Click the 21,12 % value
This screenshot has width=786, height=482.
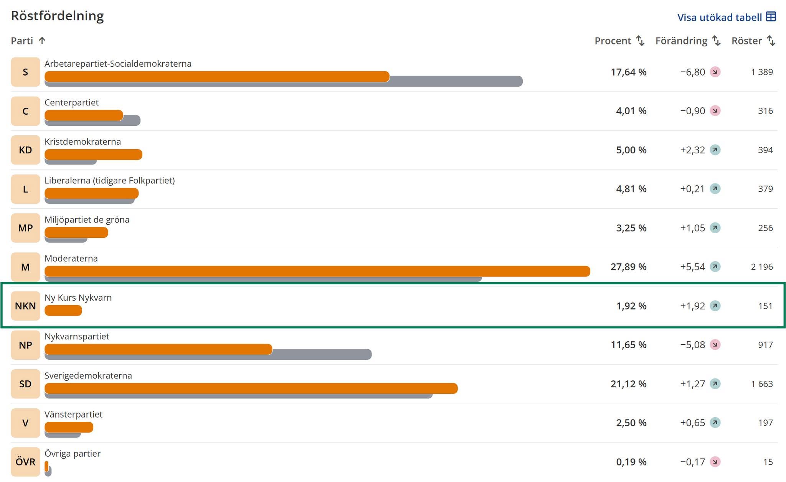[x=629, y=384]
